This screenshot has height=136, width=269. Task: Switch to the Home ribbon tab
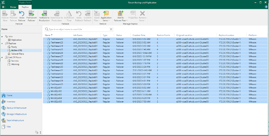(13, 6)
